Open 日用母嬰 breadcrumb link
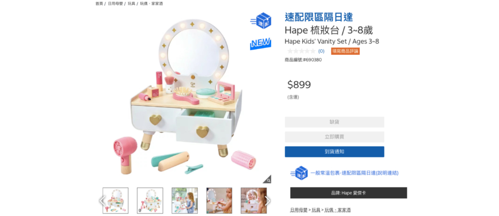The height and width of the screenshot is (216, 499). point(115,4)
